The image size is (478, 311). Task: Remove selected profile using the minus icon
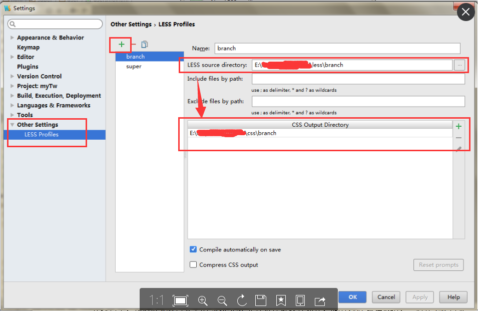[133, 45]
